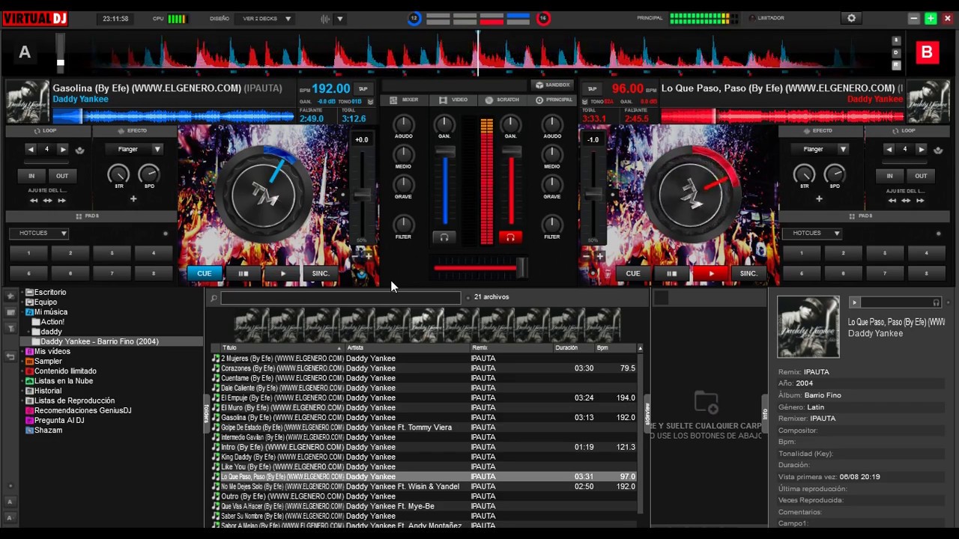Screen dimensions: 959x539
Task: Switch to the MIXER tab
Action: click(404, 100)
